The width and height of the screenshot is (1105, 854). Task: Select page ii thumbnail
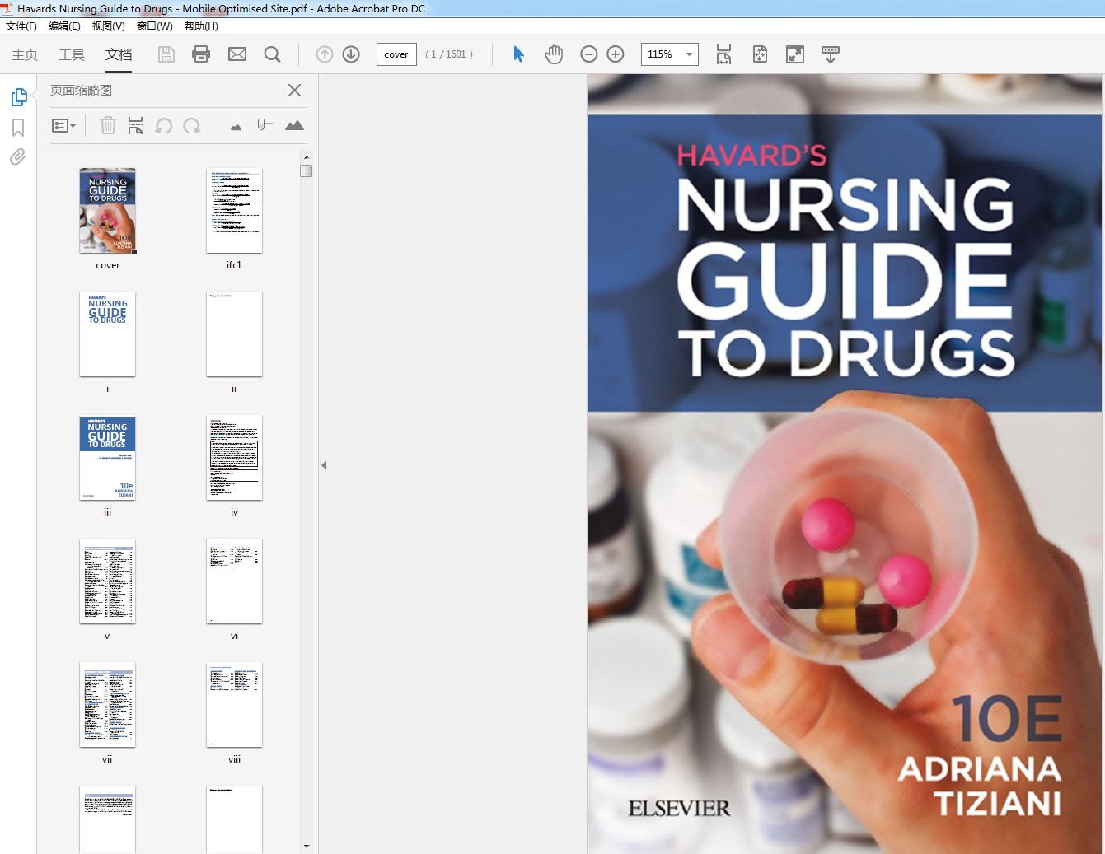(x=234, y=334)
